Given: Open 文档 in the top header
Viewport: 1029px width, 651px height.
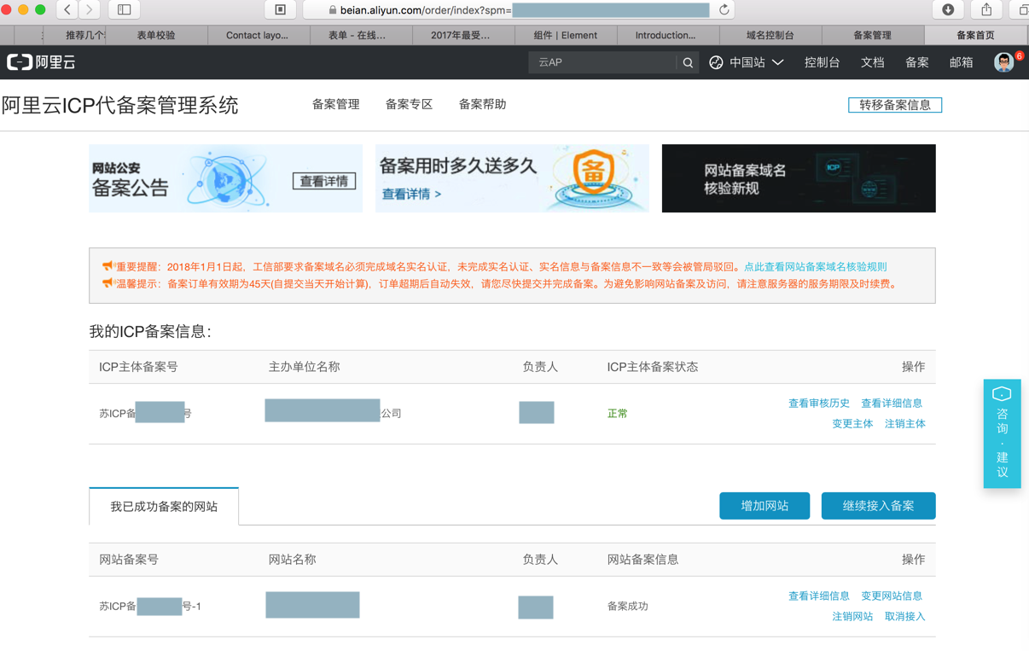Looking at the screenshot, I should (x=872, y=62).
